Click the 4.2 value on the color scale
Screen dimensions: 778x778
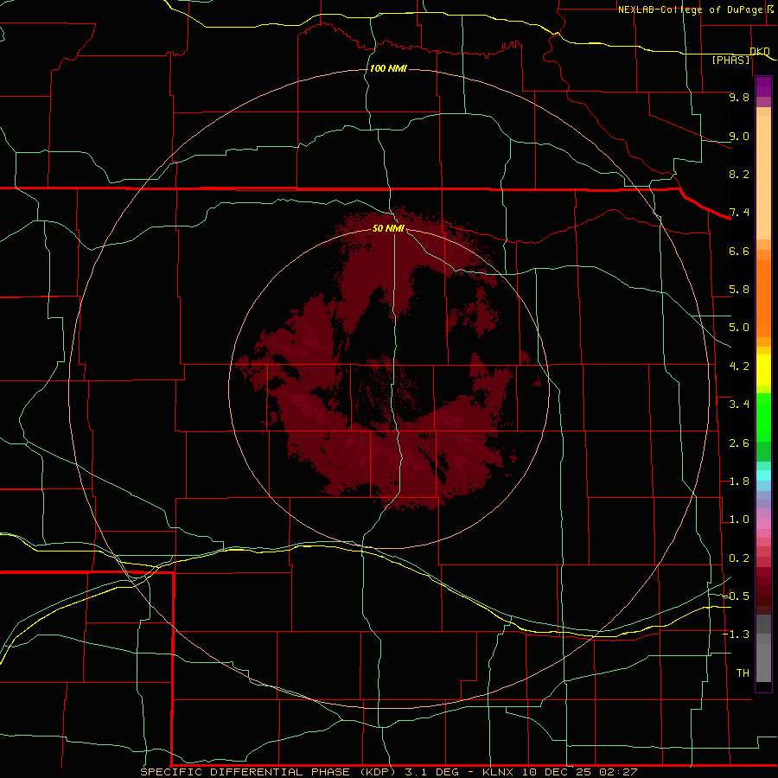pos(739,367)
